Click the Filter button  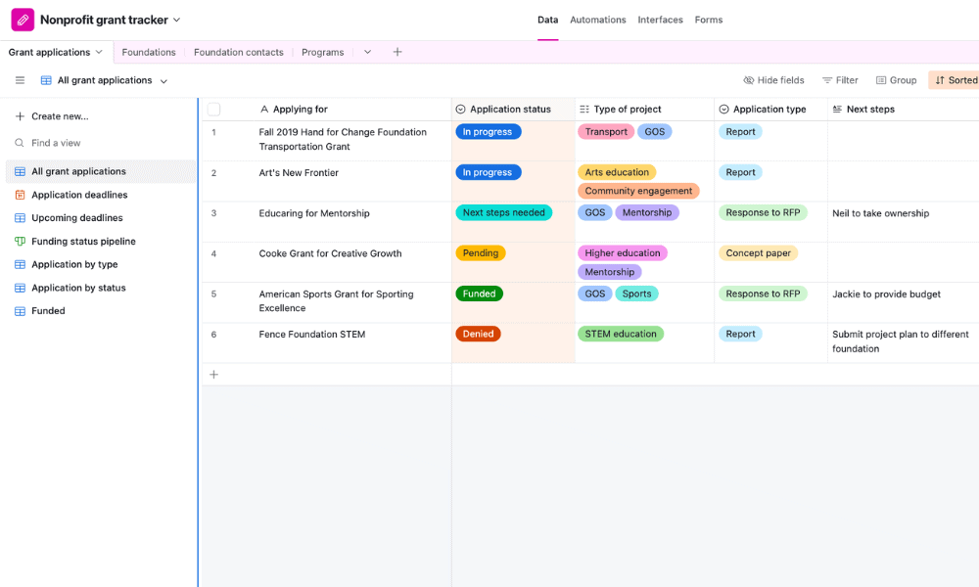840,80
